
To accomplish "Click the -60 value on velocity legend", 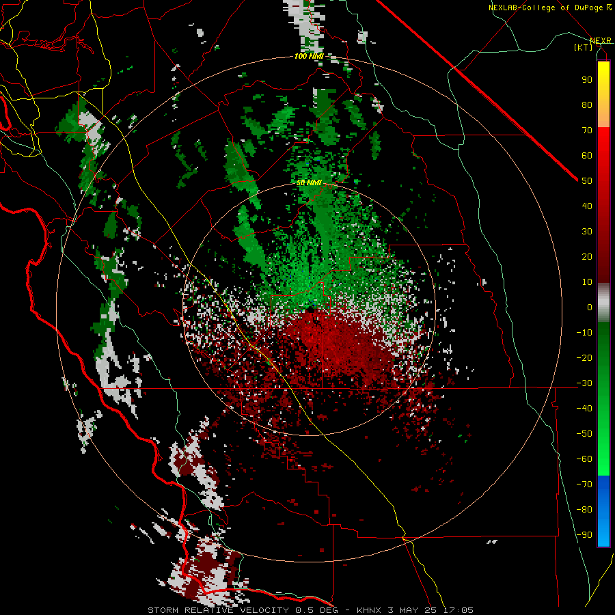I will pos(584,459).
